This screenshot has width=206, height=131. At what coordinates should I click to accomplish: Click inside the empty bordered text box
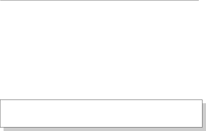(x=101, y=113)
